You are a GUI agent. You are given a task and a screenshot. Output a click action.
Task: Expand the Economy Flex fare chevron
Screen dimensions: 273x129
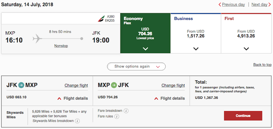tap(145, 49)
